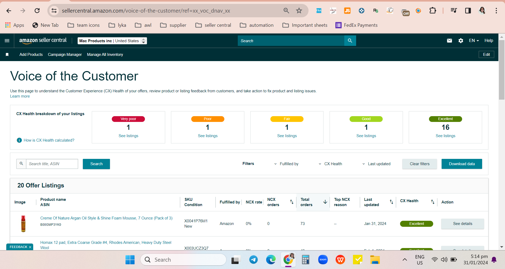Viewport: 505px width, 269px height.
Task: Sort the table by Last updated column
Action: pos(391,202)
